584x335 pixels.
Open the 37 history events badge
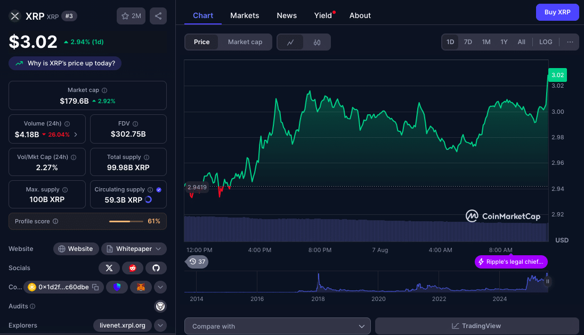(197, 262)
